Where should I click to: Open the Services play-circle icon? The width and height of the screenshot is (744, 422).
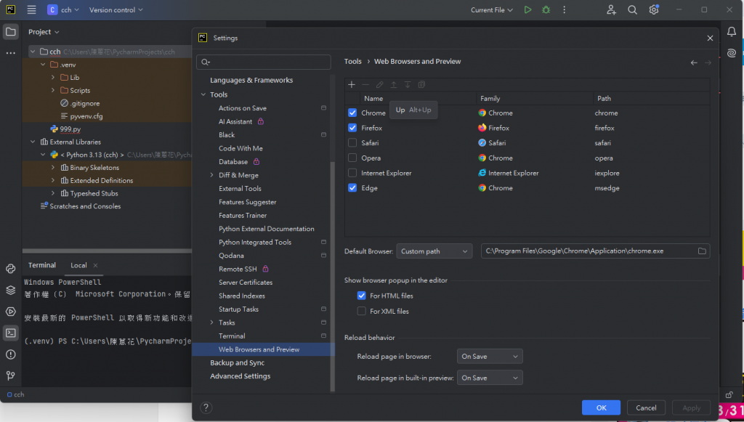pyautogui.click(x=10, y=312)
